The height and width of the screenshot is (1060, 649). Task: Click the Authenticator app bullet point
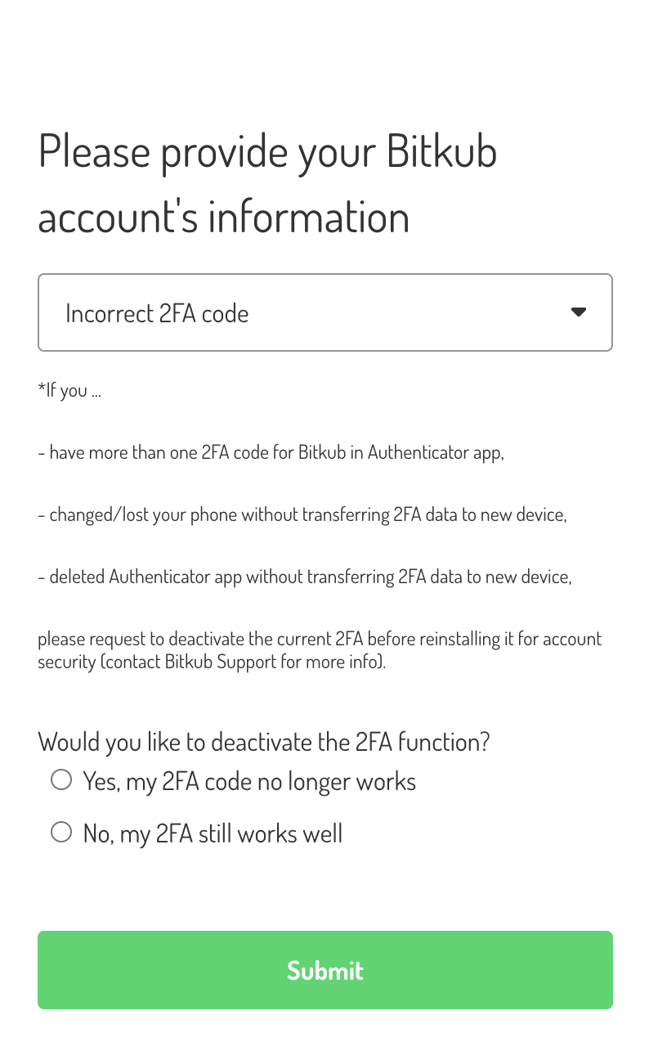coord(271,451)
